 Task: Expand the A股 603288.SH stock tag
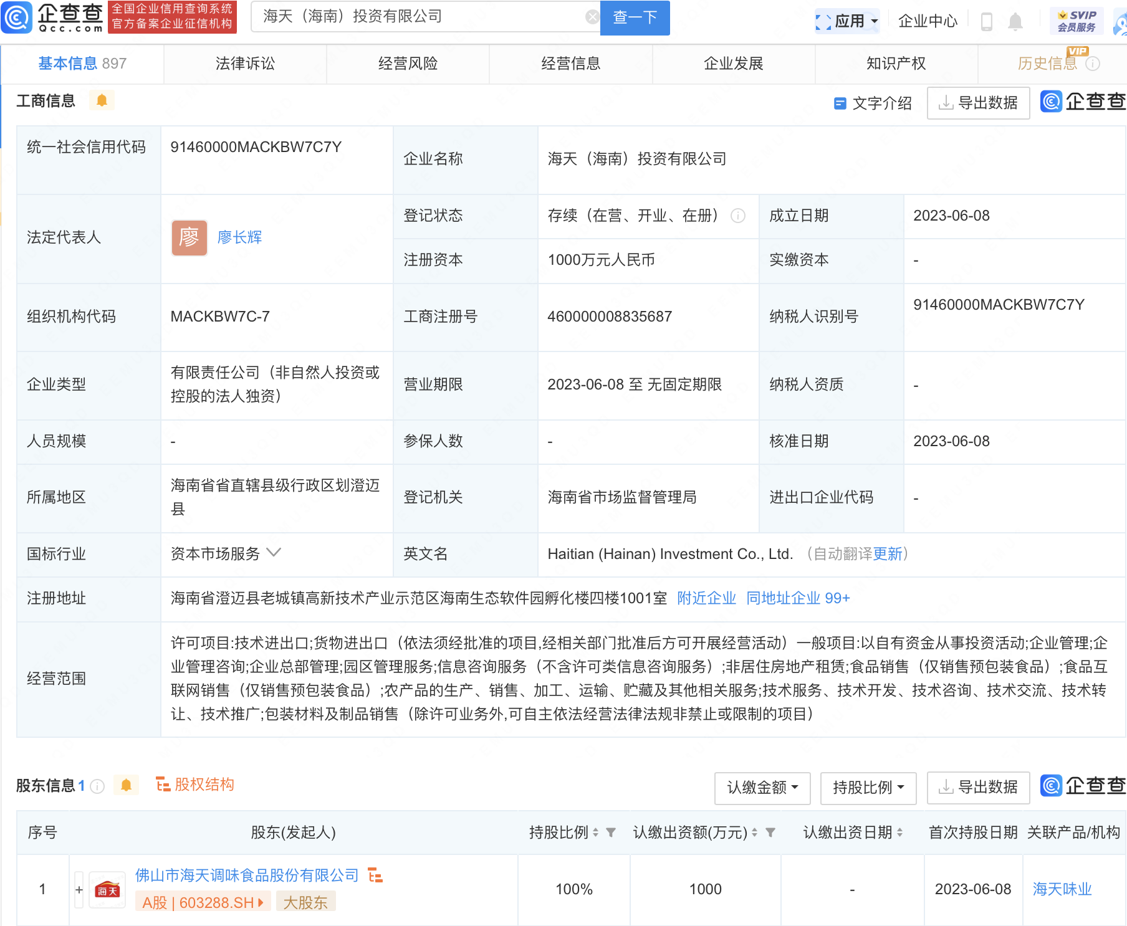(203, 902)
